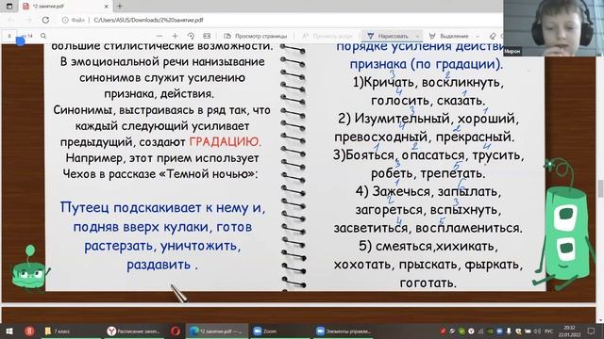
Task: Open PDF search tool
Action: 43,36
